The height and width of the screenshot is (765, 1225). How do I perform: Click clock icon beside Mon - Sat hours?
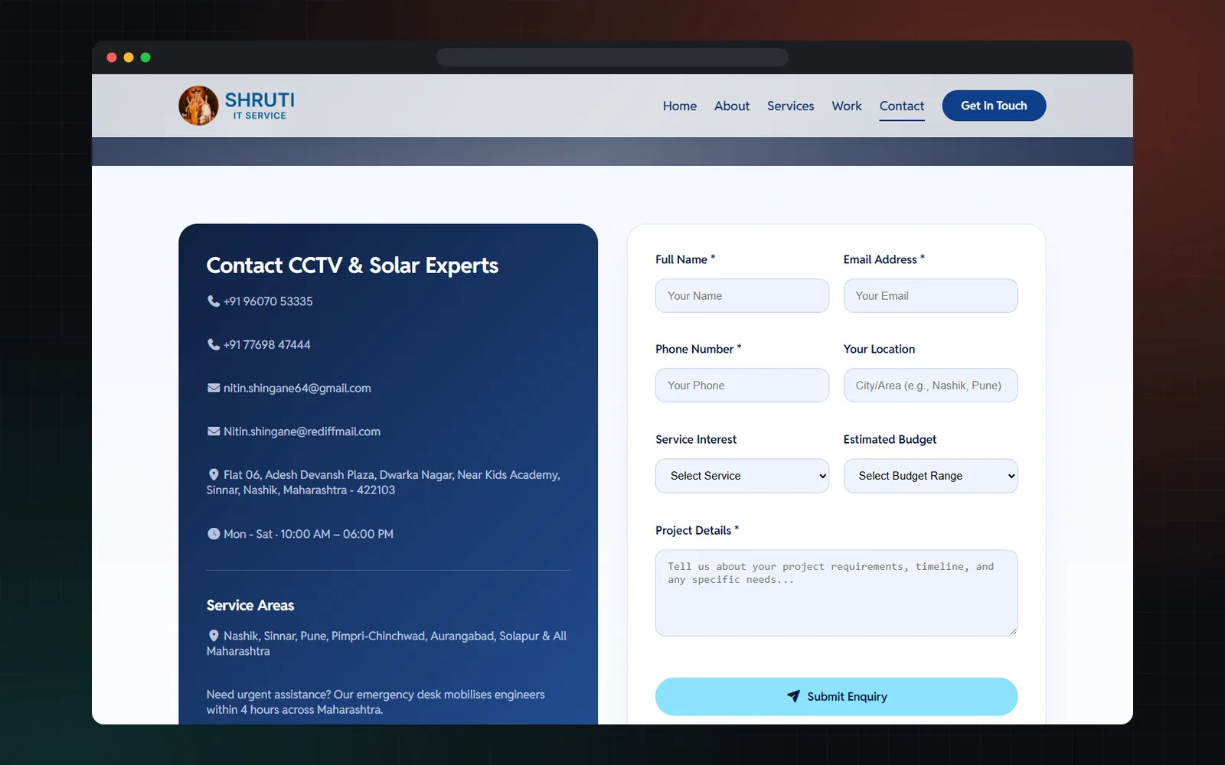[214, 534]
